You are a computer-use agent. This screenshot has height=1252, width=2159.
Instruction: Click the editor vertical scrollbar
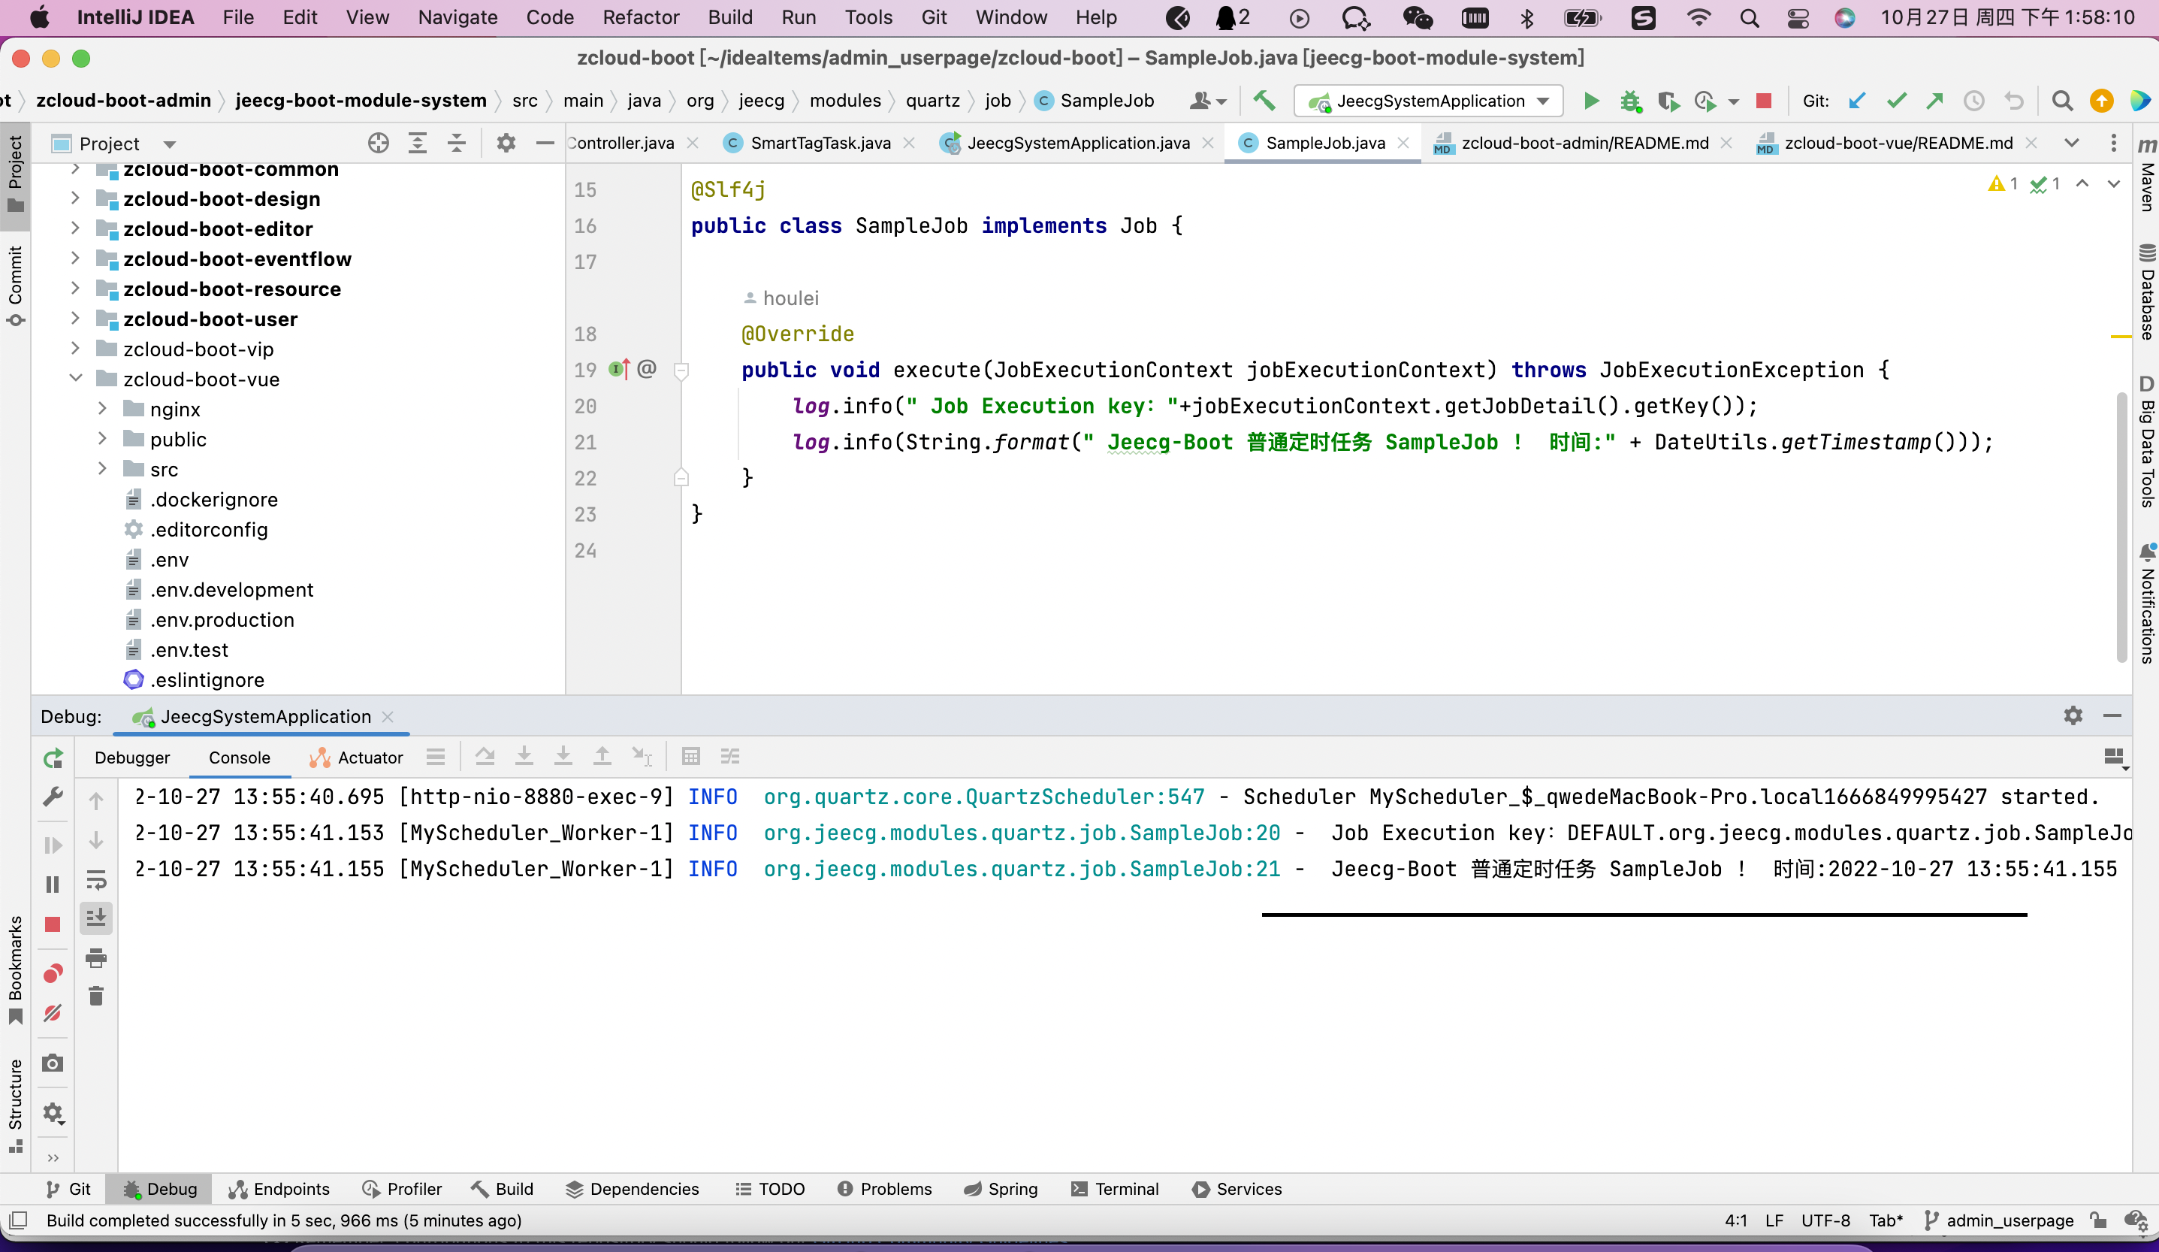click(2121, 527)
